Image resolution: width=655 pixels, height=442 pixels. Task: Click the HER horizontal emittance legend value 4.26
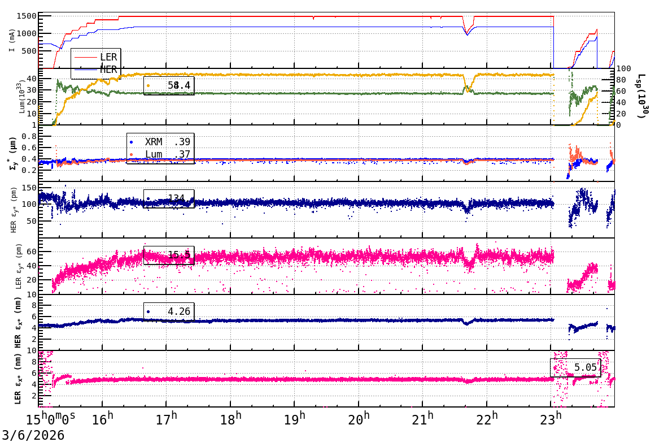tap(178, 311)
